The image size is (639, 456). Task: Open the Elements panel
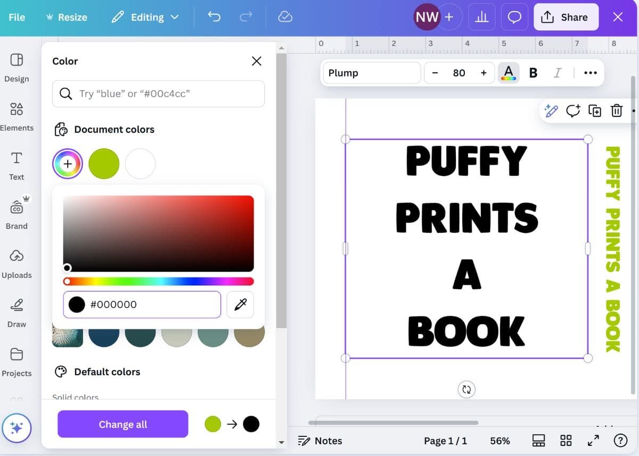(17, 116)
